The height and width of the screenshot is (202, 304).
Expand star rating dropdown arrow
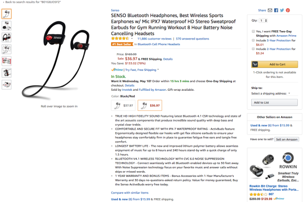[133, 38]
